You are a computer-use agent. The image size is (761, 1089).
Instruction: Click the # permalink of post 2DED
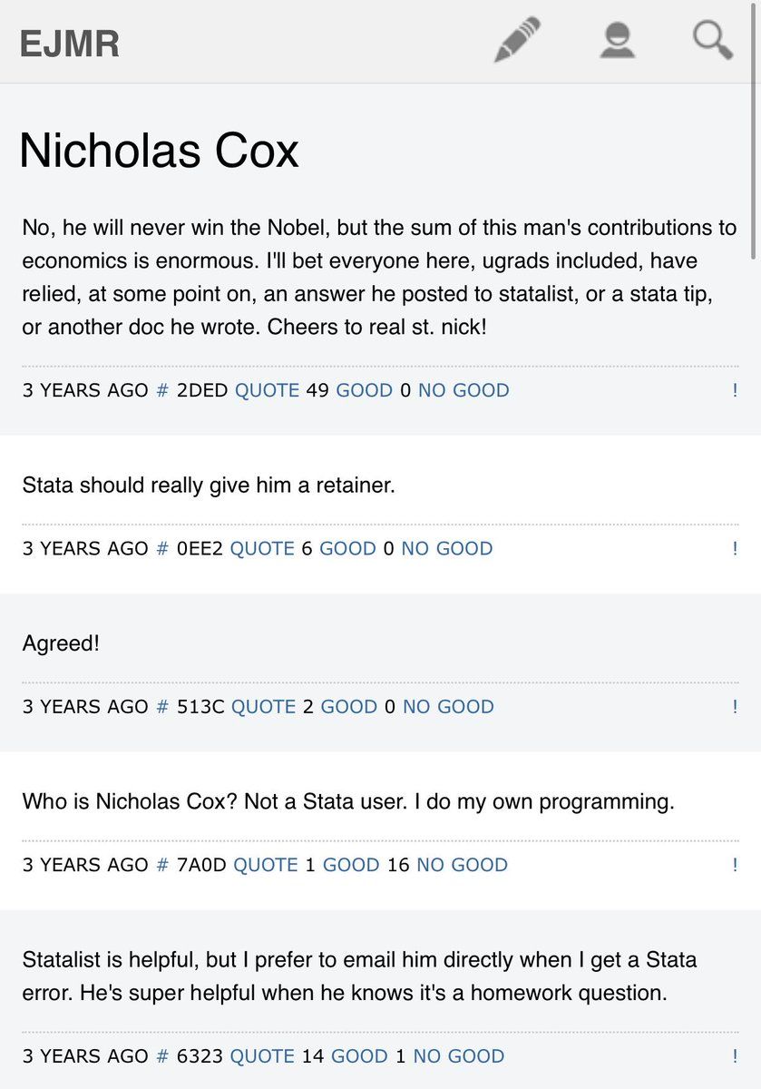162,390
